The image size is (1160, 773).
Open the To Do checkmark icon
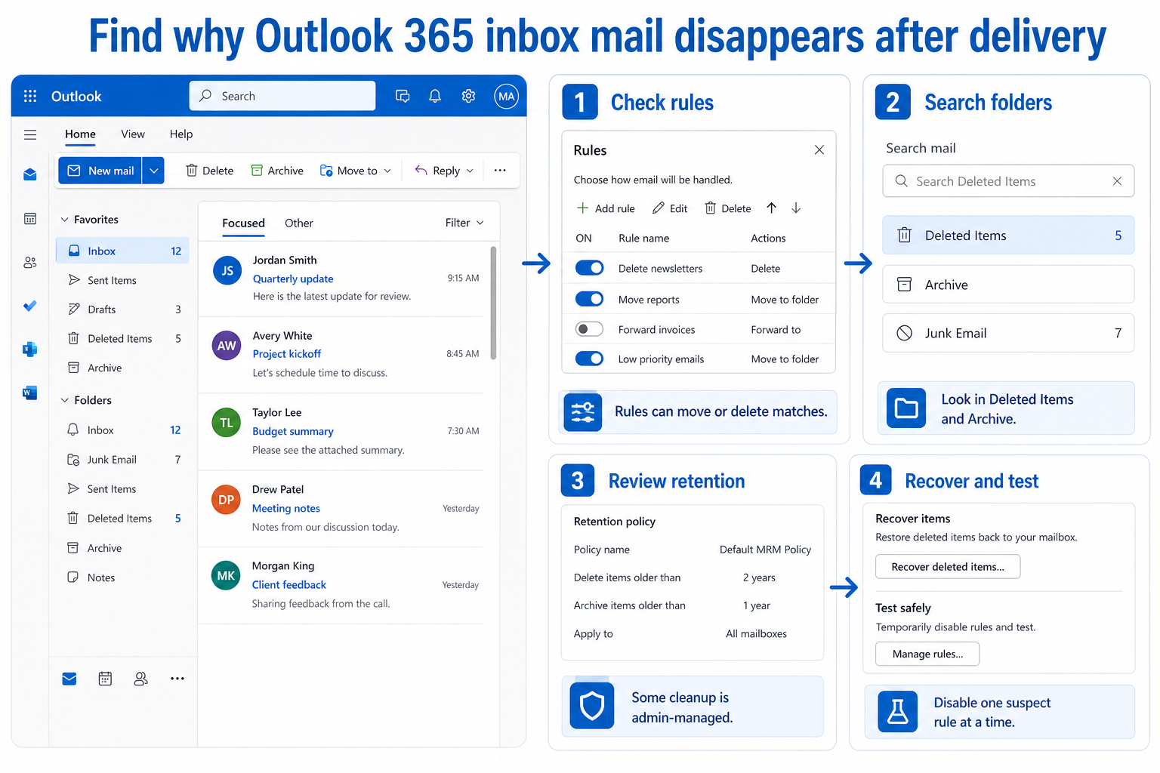(30, 306)
